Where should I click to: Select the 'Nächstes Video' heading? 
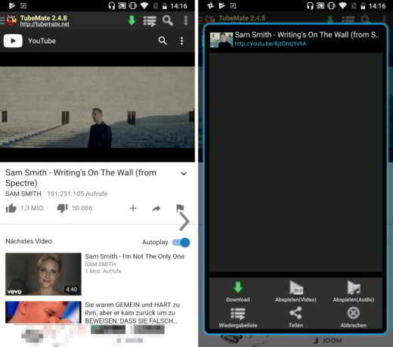[29, 241]
